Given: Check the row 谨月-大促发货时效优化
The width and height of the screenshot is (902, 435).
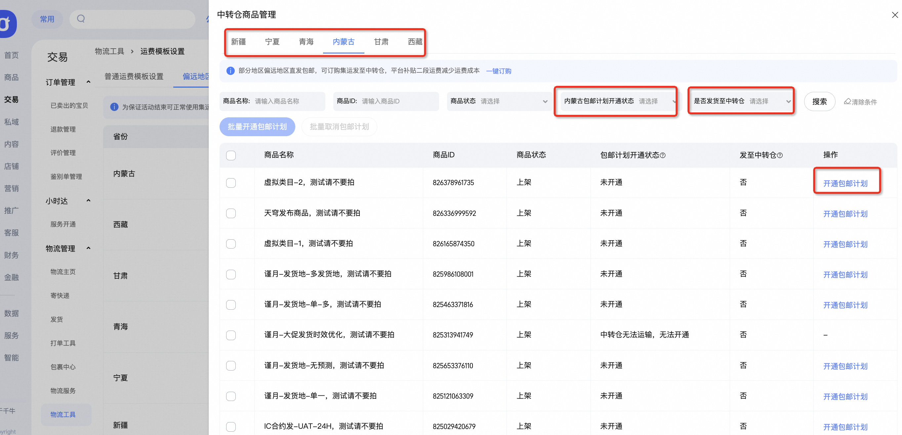Looking at the screenshot, I should tap(231, 335).
